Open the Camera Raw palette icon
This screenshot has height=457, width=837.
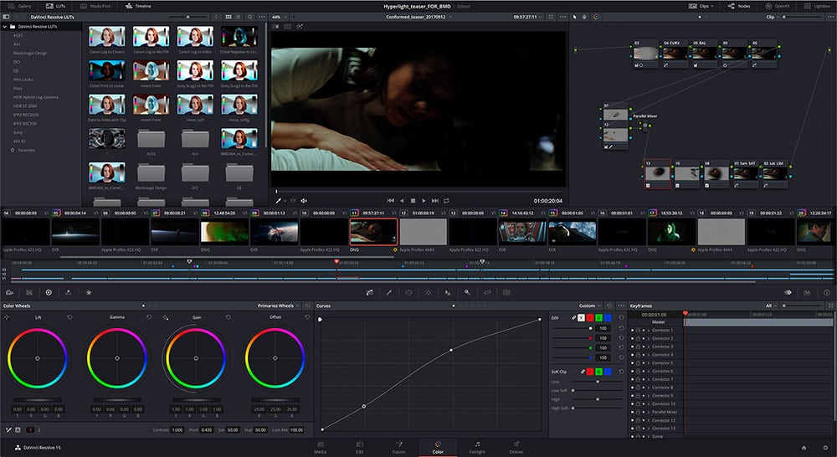[x=9, y=293]
